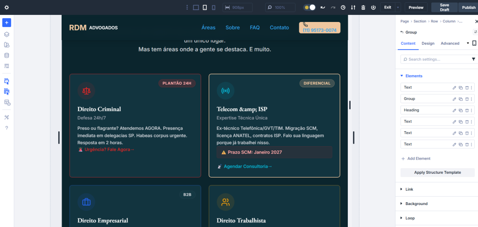Duplicate the Heading element in the Elements list

click(461, 110)
